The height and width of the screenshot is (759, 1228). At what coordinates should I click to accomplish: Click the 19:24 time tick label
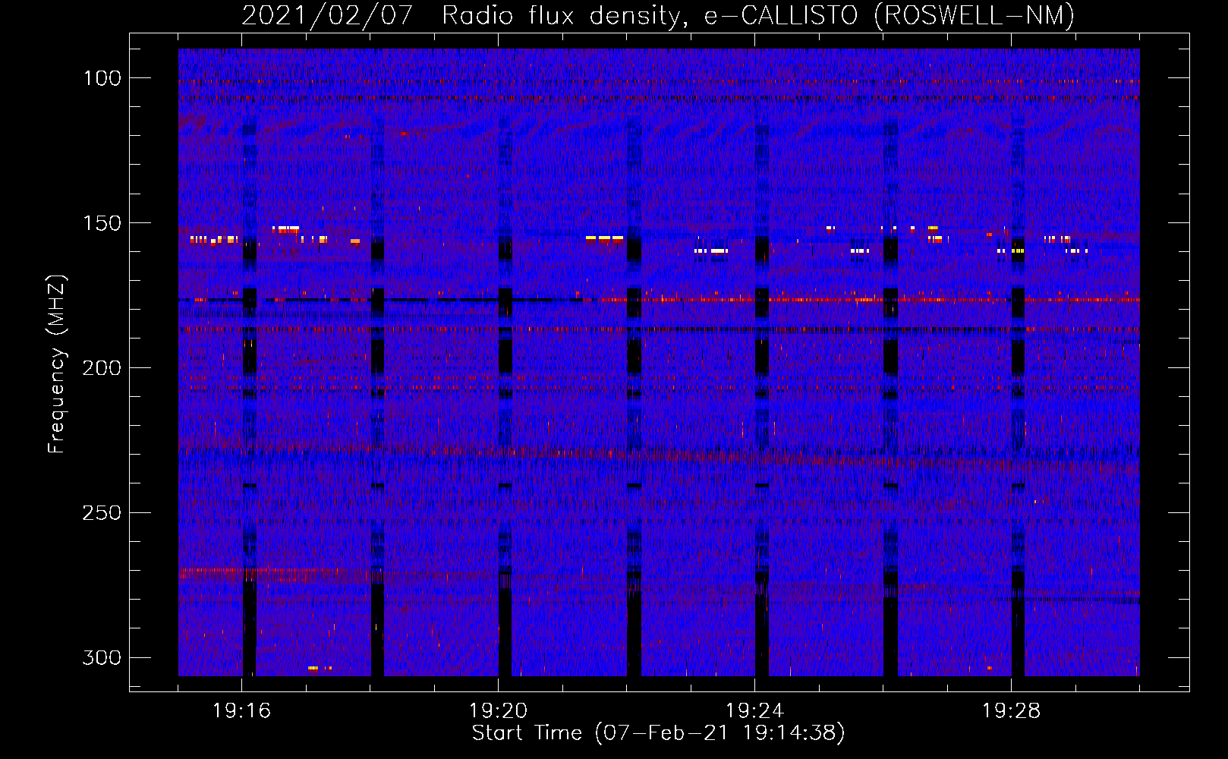click(754, 711)
